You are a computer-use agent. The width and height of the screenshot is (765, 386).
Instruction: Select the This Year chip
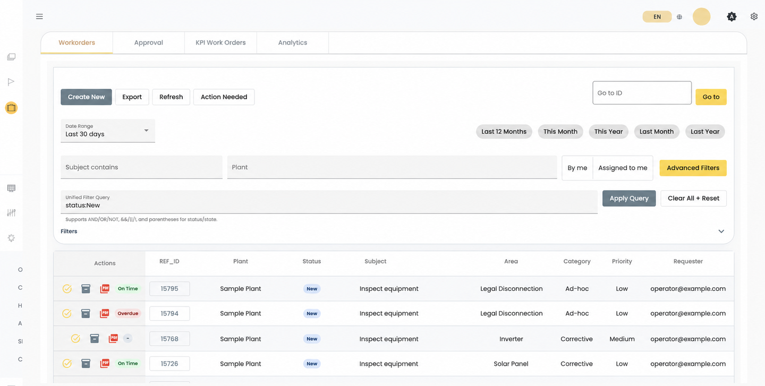pos(608,132)
